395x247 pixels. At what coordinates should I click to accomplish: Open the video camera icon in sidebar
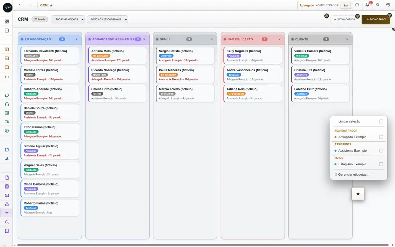[7, 121]
